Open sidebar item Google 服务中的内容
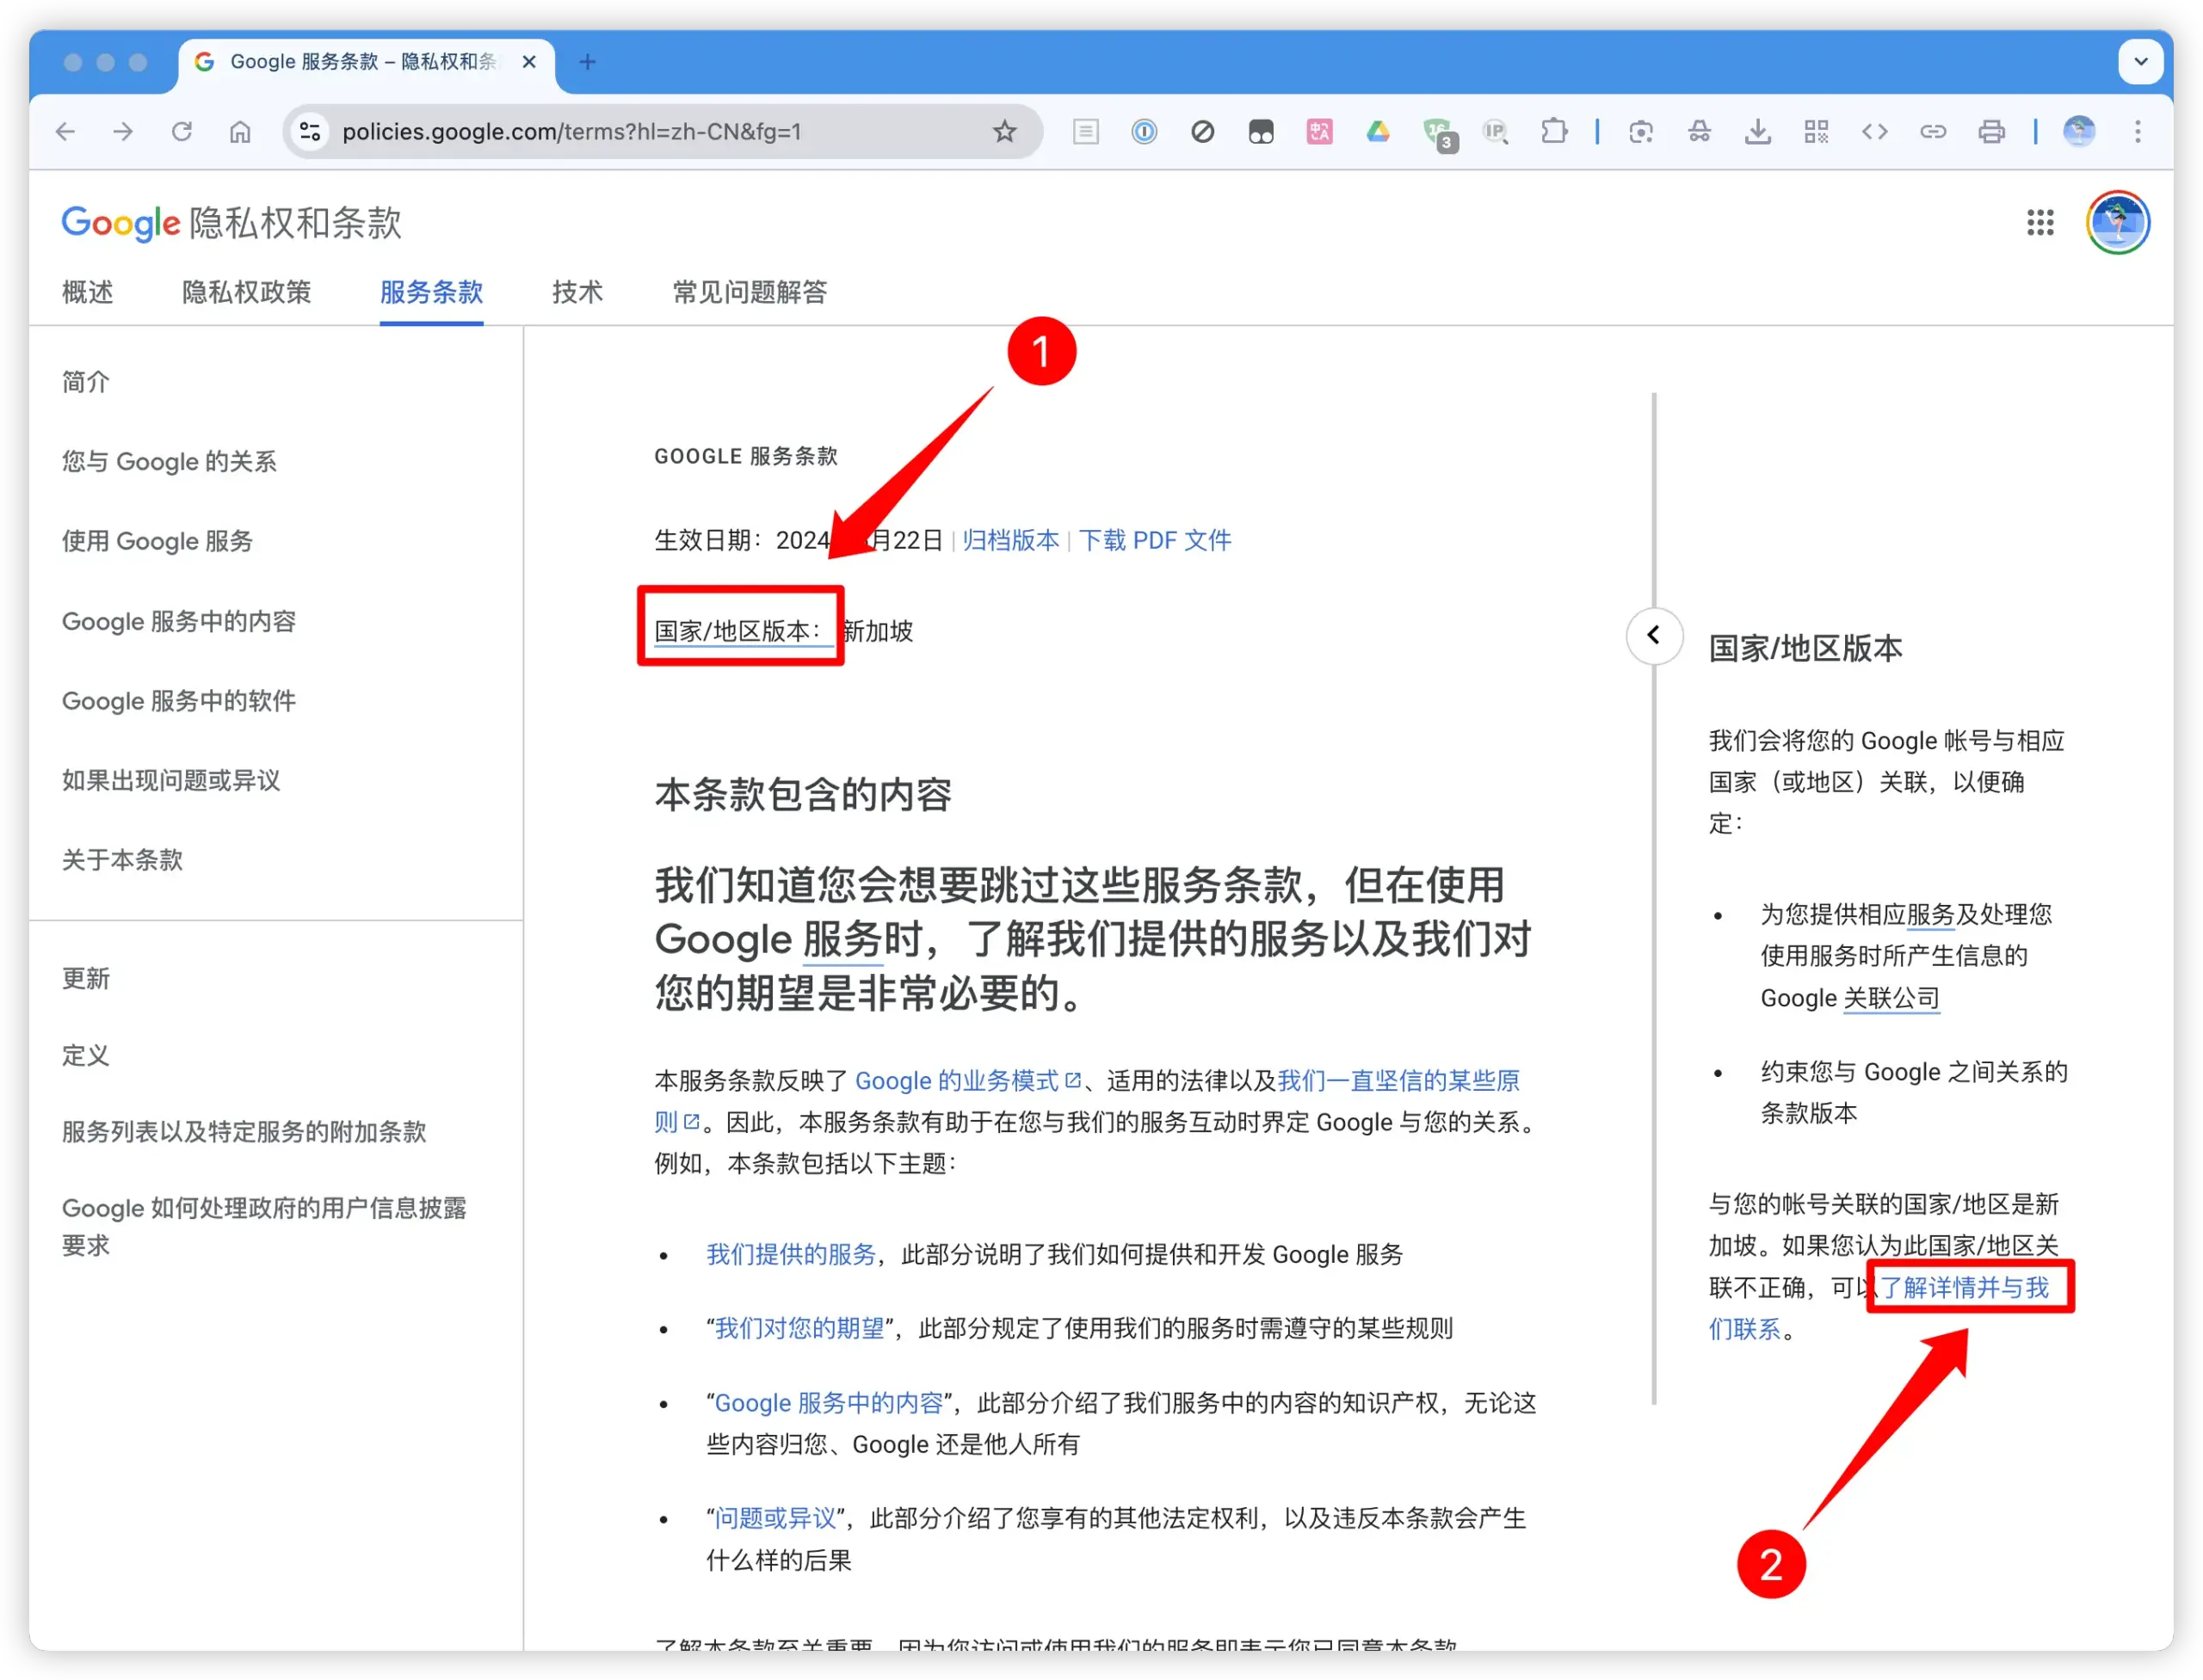The width and height of the screenshot is (2203, 1680). pyautogui.click(x=179, y=621)
